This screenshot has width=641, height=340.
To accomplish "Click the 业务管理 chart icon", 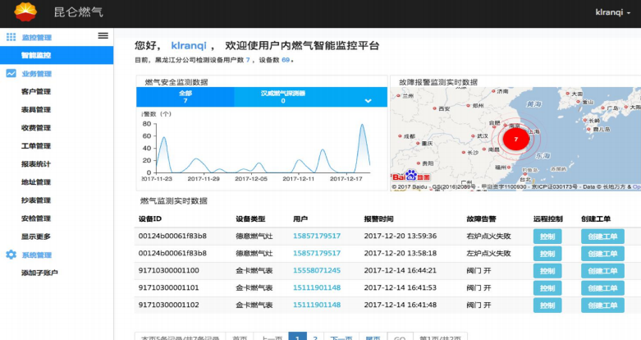I will click(11, 74).
